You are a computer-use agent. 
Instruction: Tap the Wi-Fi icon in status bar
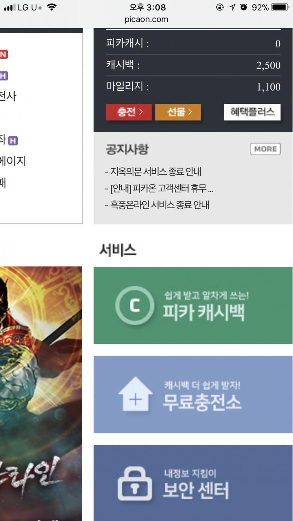pos(51,7)
